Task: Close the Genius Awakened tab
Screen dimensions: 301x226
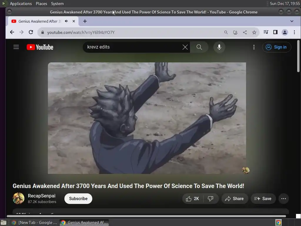Action: tap(74, 21)
